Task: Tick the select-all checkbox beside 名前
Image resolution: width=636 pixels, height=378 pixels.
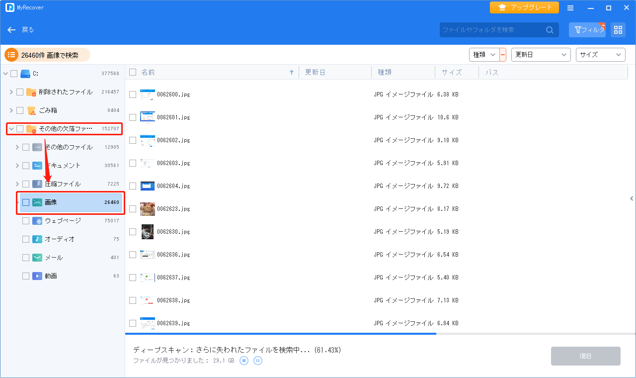Action: tap(133, 73)
